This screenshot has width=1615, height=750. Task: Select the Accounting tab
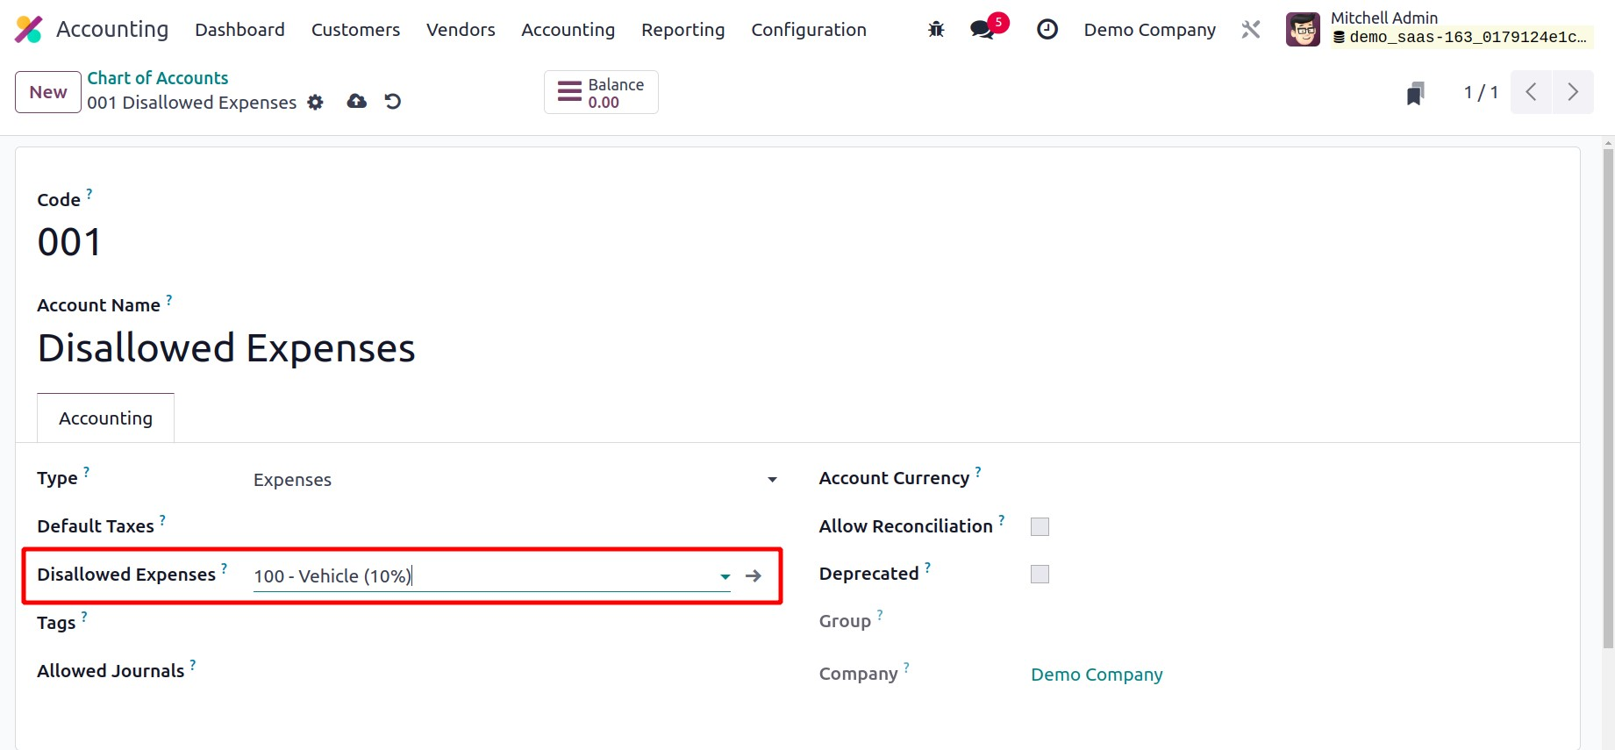click(105, 418)
